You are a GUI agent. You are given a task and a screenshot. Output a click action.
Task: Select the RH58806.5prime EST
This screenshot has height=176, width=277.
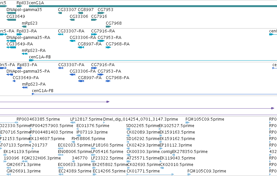coord(73,142)
